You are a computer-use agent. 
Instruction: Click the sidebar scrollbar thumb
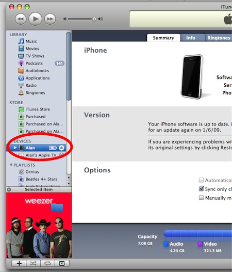[69, 66]
